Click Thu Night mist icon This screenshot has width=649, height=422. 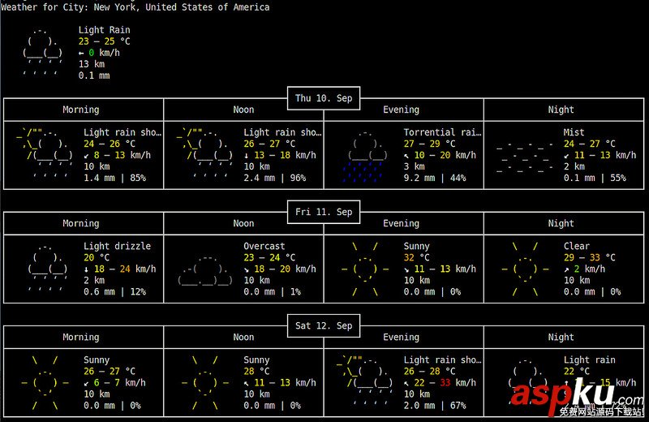point(524,157)
